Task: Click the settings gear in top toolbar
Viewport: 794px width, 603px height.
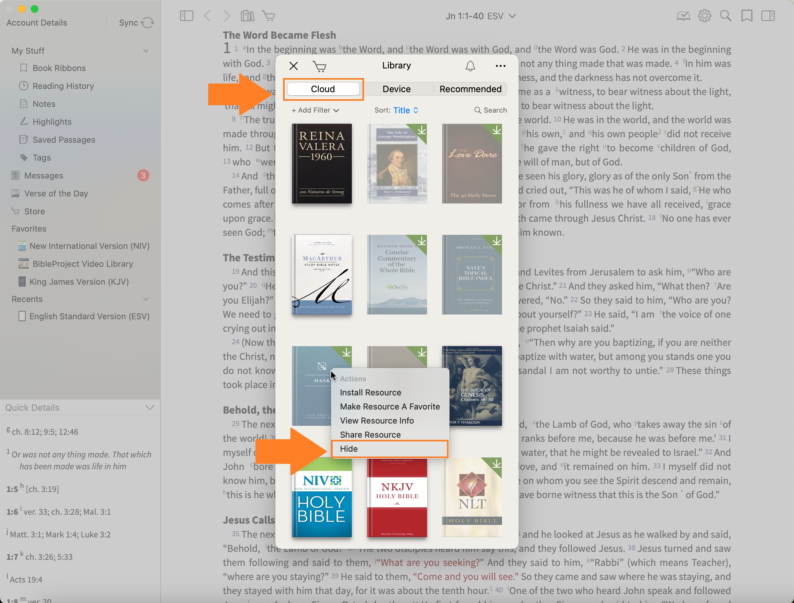Action: (x=704, y=16)
